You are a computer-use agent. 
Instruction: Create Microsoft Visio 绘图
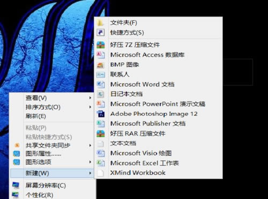point(158,153)
